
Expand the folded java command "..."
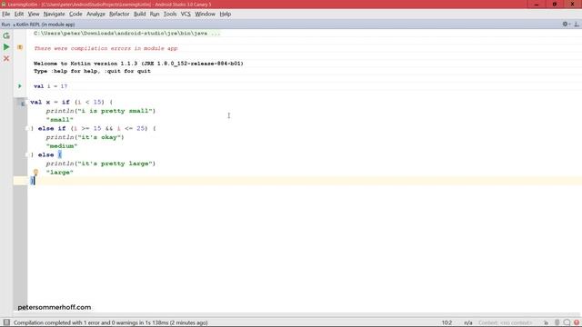(215, 34)
